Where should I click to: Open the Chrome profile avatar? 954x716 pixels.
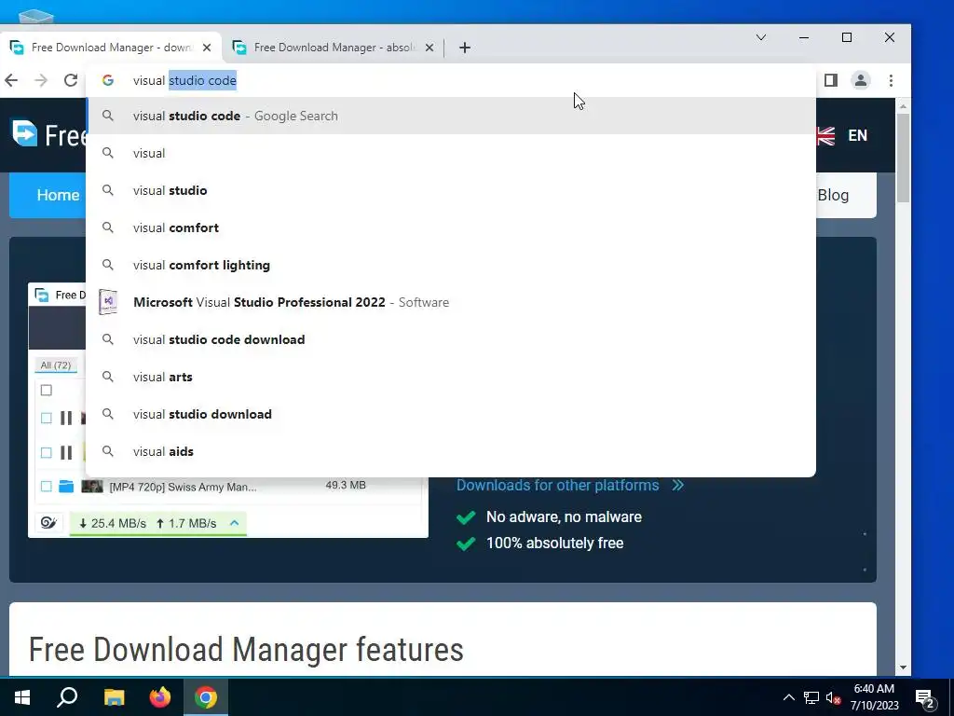point(860,80)
